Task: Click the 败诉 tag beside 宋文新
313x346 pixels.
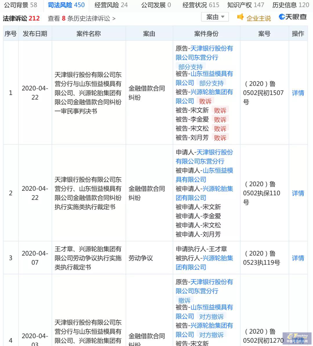Action: [220, 110]
